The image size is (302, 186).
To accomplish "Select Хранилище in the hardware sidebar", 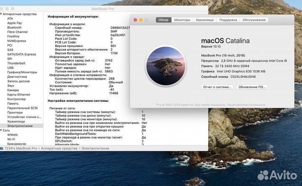I will [16, 121].
